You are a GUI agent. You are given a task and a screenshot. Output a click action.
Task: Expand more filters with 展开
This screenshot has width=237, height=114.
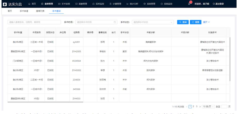pyautogui.click(x=207, y=22)
